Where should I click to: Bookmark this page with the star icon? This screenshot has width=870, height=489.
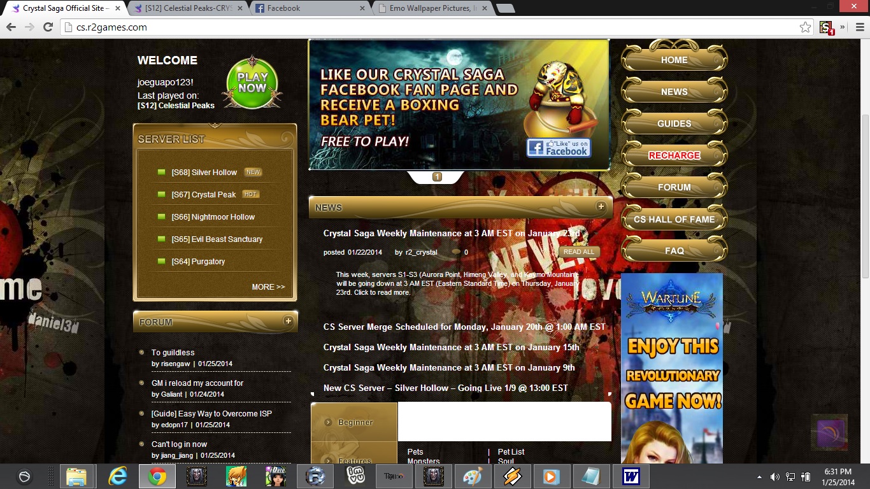coord(805,27)
